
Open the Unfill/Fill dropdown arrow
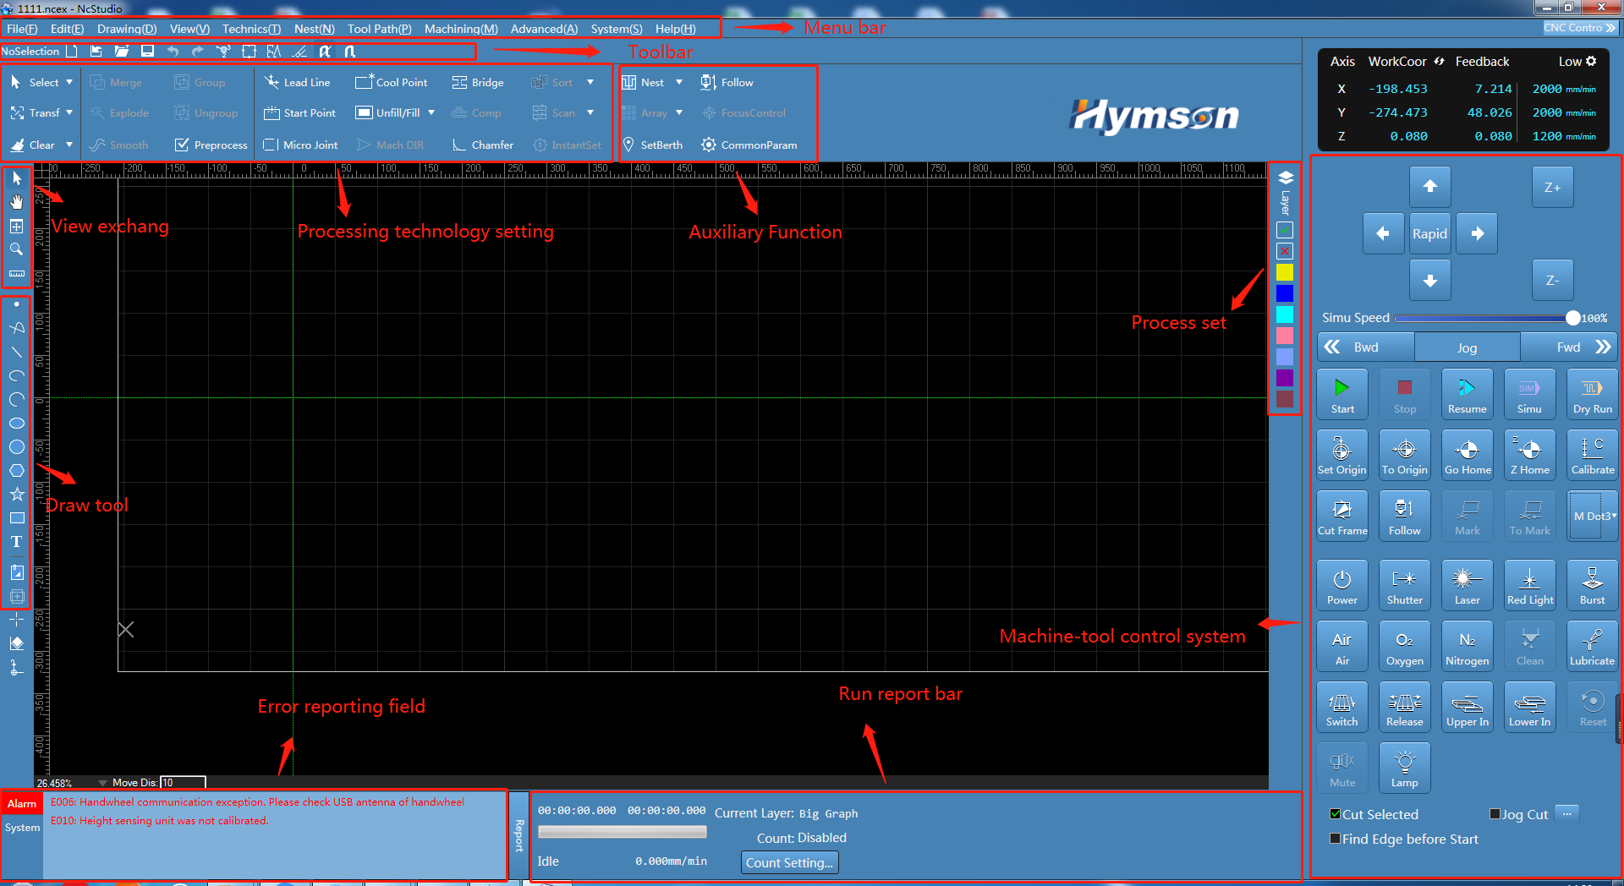coord(431,112)
